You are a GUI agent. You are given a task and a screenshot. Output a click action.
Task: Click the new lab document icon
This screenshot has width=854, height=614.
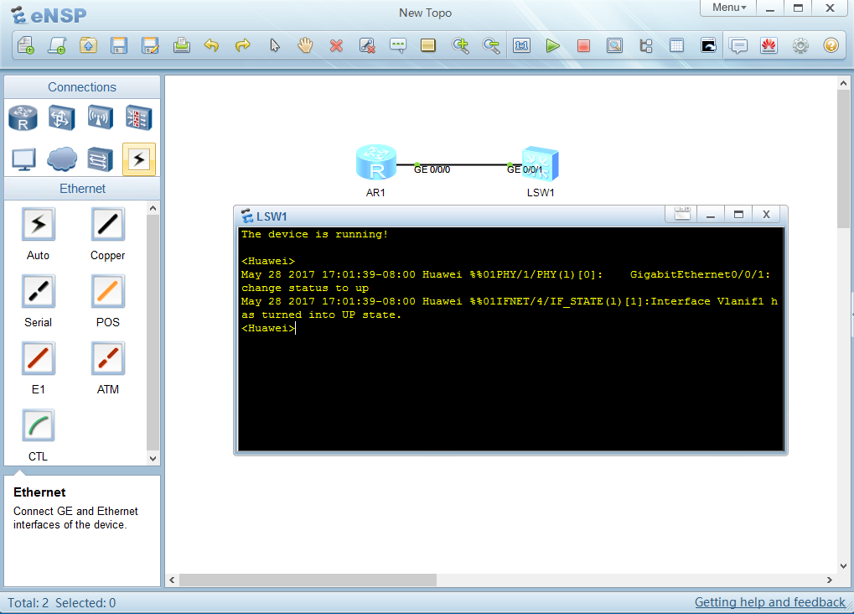[57, 45]
